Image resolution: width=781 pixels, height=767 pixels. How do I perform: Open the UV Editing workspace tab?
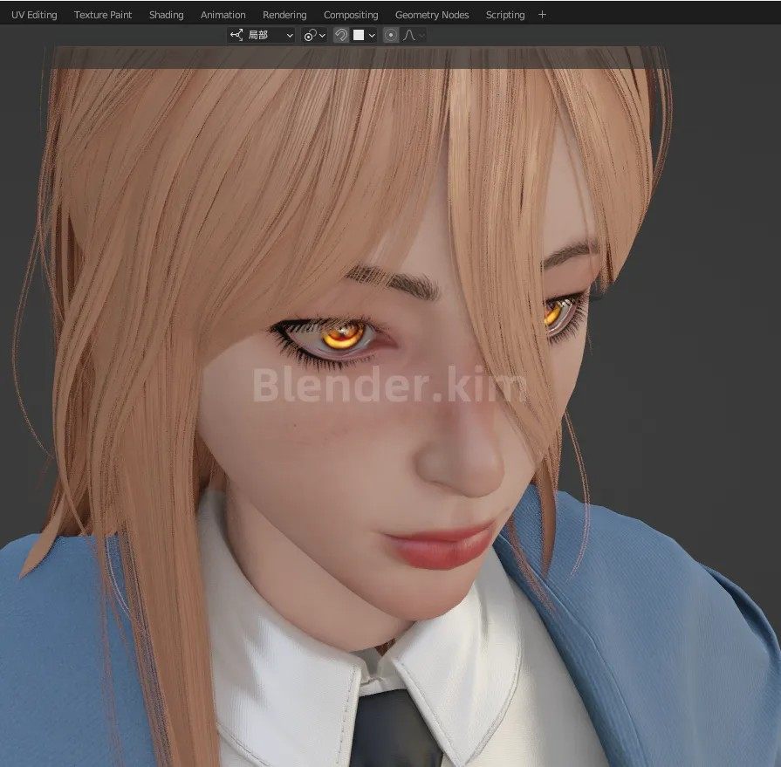34,15
